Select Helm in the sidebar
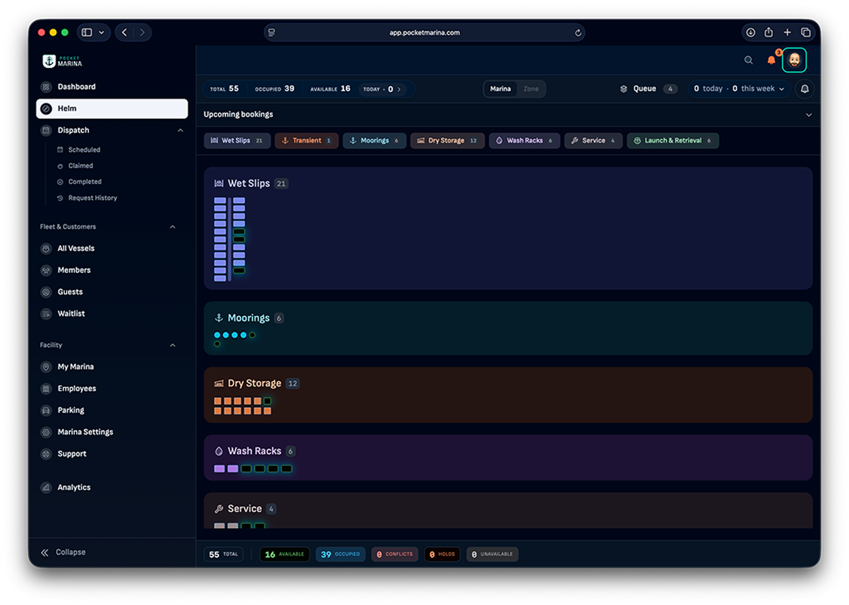The width and height of the screenshot is (849, 605). [112, 109]
